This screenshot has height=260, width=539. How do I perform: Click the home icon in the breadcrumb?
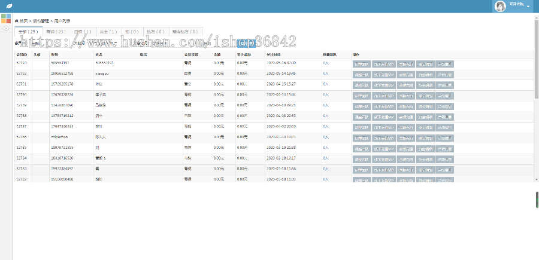(x=17, y=20)
